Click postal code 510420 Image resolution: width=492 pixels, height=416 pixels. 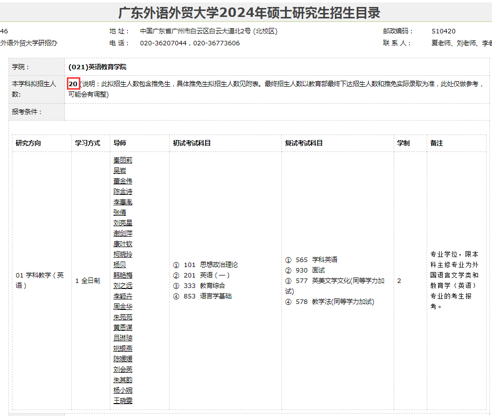coord(444,31)
